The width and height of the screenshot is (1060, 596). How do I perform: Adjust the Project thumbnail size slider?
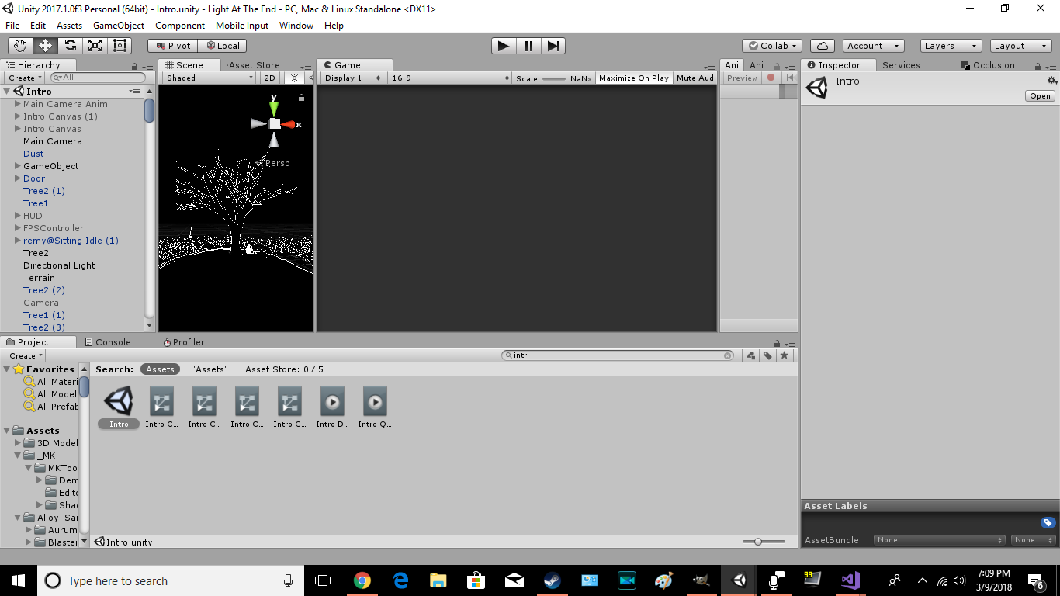[757, 542]
